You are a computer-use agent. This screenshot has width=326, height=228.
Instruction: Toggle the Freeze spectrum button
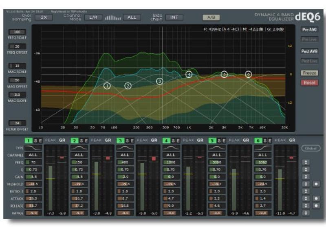[x=309, y=73]
